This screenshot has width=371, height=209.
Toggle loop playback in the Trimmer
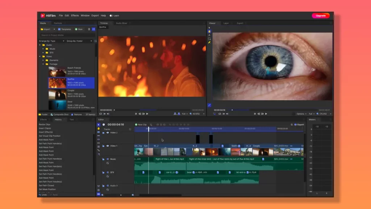pyautogui.click(x=101, y=114)
